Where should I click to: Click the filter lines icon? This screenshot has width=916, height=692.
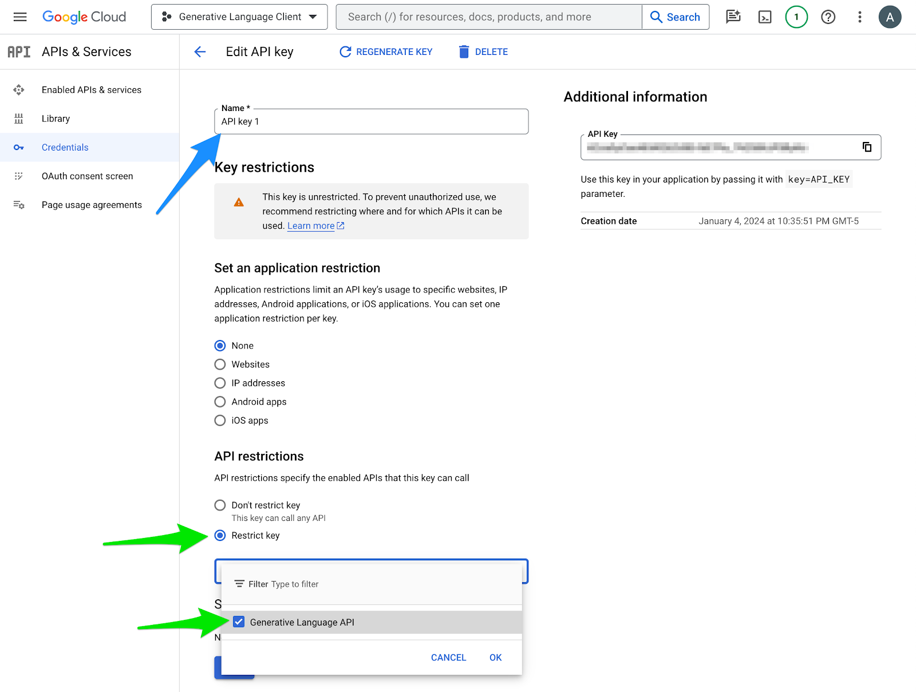coord(239,584)
